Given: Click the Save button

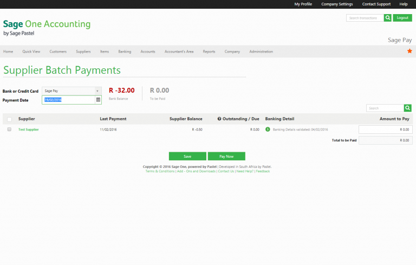Looking at the screenshot, I should pos(187,156).
